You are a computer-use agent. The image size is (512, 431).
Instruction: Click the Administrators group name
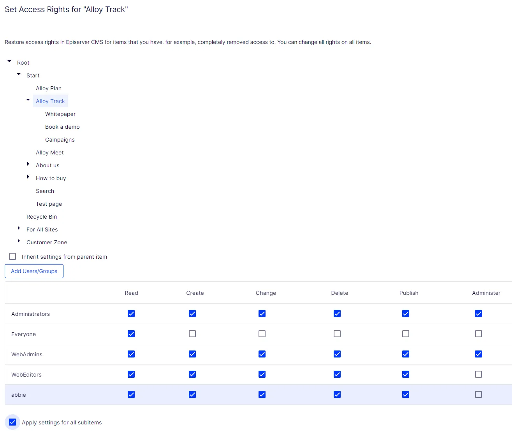(x=30, y=314)
